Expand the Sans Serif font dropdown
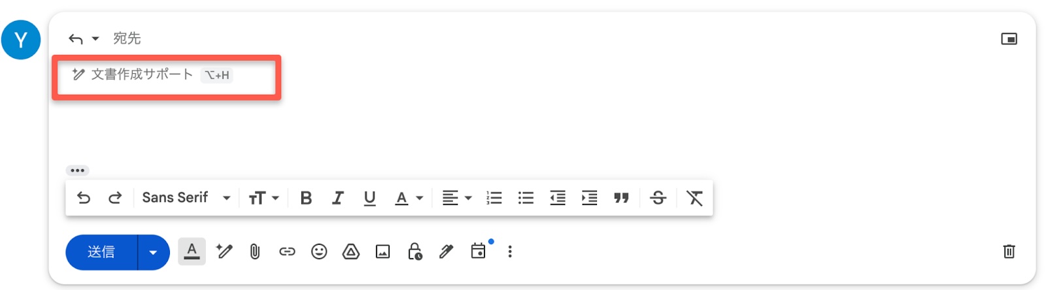This screenshot has height=290, width=1046. coord(186,198)
